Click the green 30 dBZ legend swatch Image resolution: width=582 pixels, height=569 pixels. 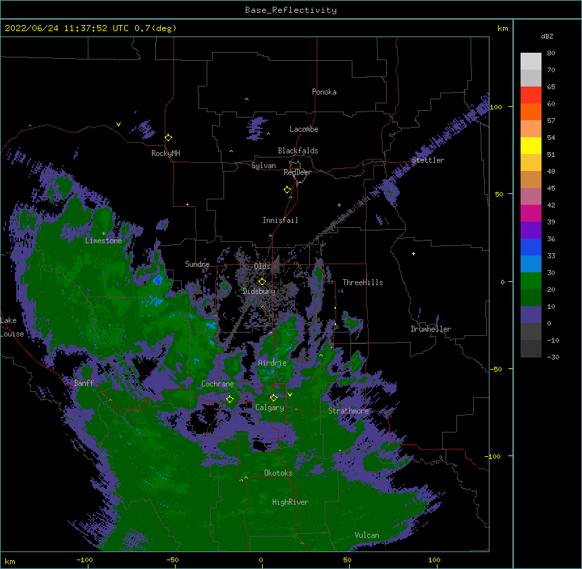[x=531, y=281]
